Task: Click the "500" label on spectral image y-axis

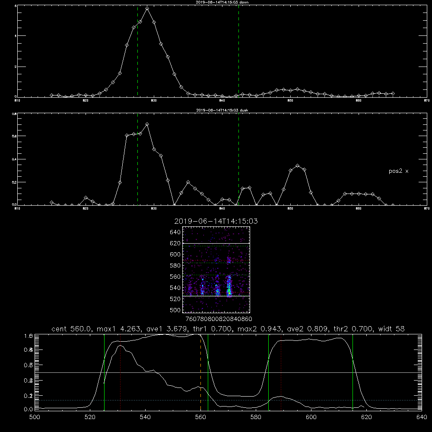Action: pyautogui.click(x=175, y=310)
